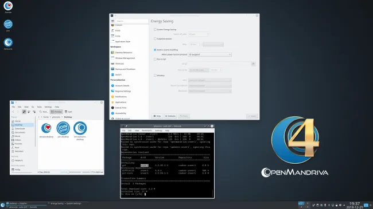
Task: Open View menu in Dolphin
Action: pos(26,107)
